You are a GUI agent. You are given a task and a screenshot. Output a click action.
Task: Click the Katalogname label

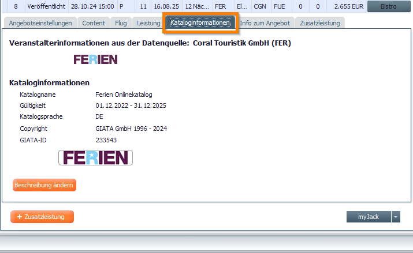click(38, 95)
